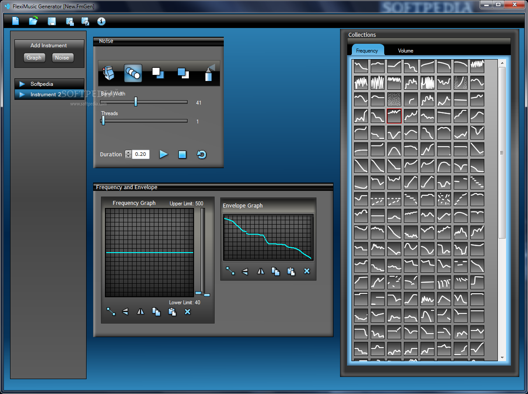Click the export audio icon with music note
528x394 pixels.
click(85, 21)
